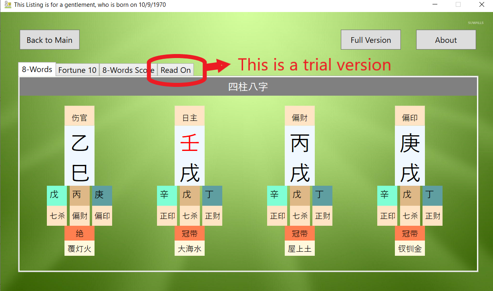Switch to the Fortune 10 tab

(77, 70)
